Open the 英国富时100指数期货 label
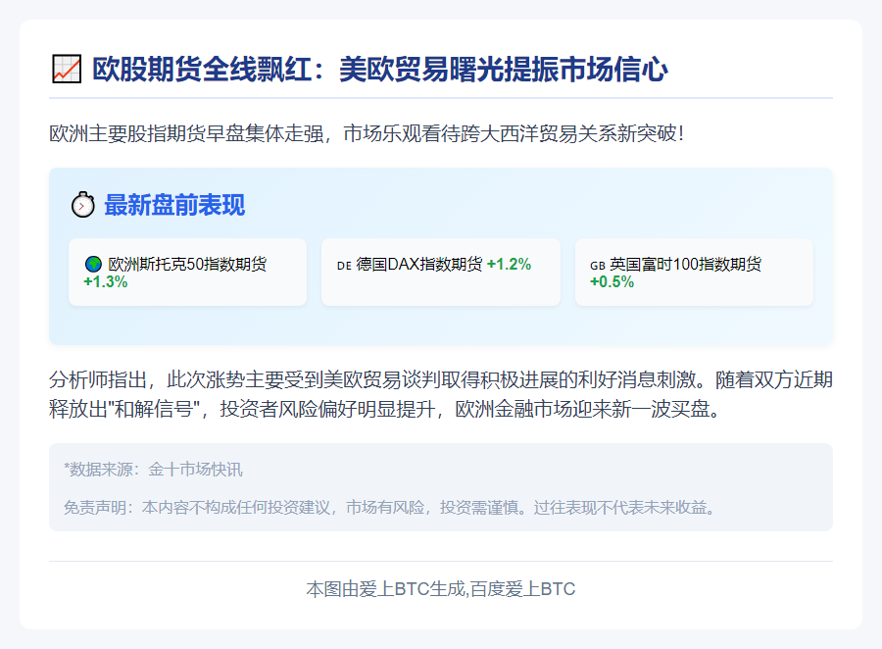 pyautogui.click(x=685, y=264)
